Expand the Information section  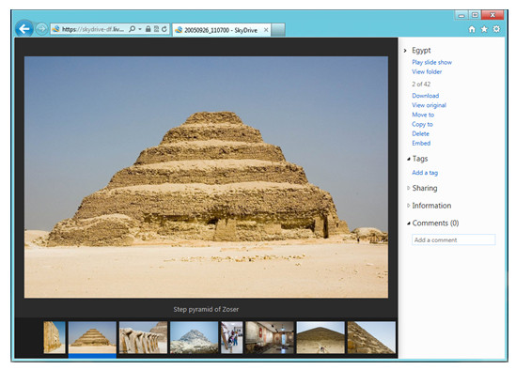click(409, 206)
